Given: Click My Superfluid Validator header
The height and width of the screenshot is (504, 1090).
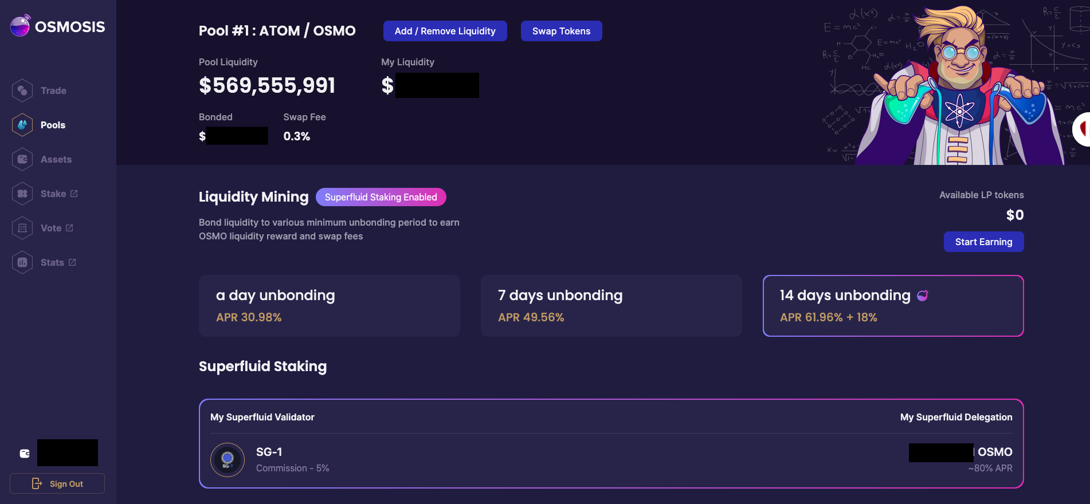Looking at the screenshot, I should 262,417.
